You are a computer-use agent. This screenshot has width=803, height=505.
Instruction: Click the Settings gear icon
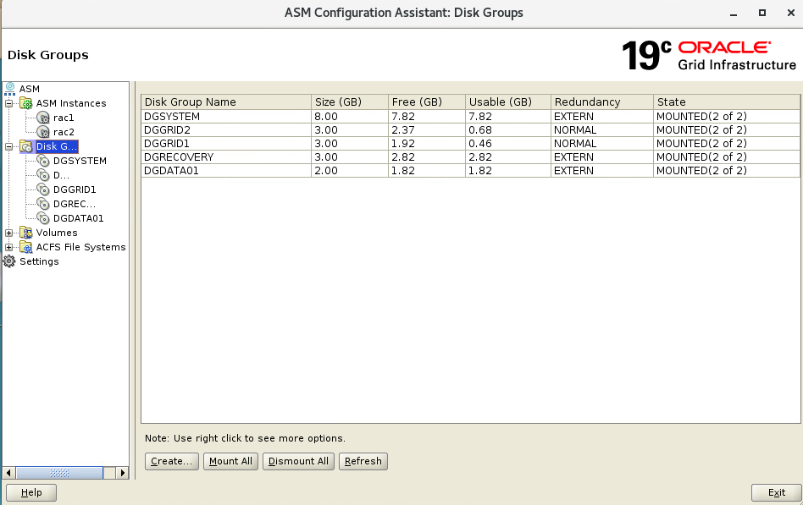click(10, 261)
